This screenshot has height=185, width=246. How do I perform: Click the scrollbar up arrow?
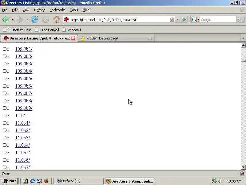(x=243, y=45)
